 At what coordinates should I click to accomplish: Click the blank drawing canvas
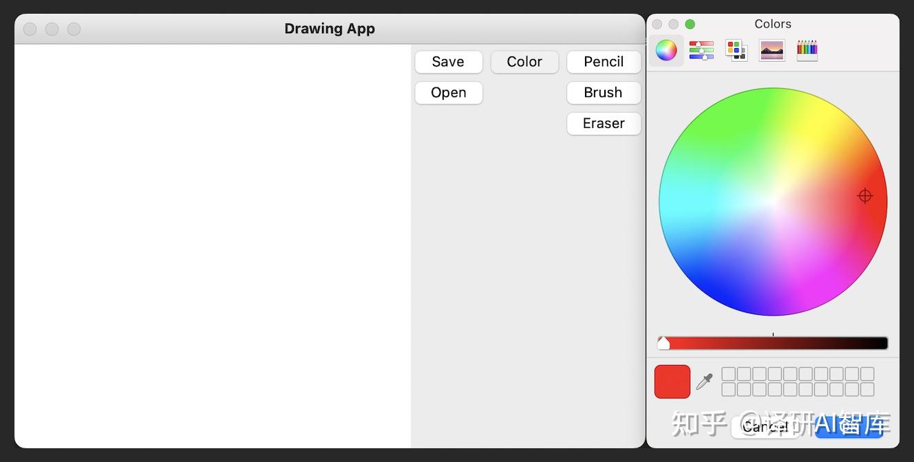213,246
